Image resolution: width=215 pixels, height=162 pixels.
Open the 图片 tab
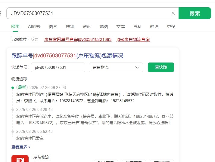click(53, 26)
